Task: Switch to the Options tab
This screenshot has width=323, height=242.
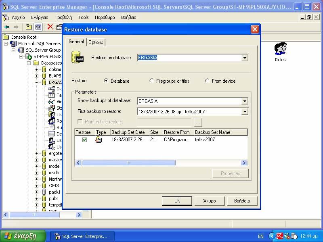Action: pyautogui.click(x=96, y=42)
